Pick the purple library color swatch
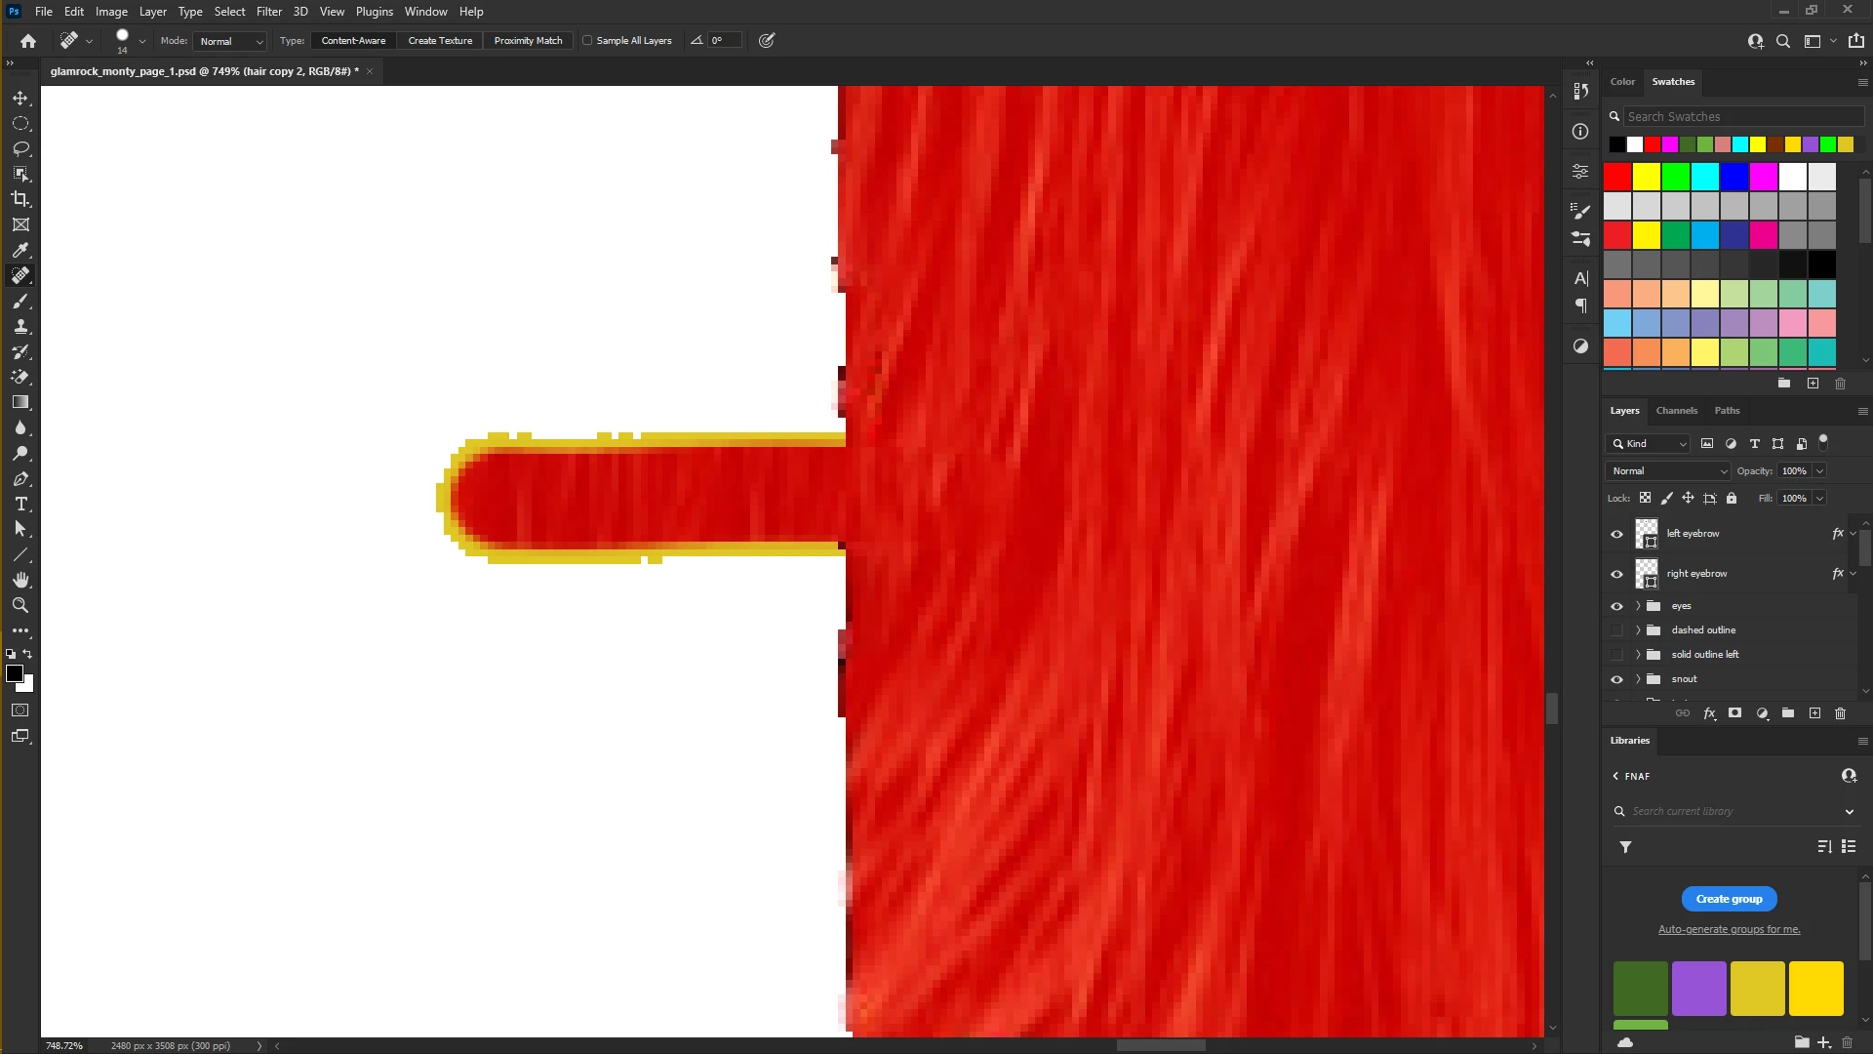Viewport: 1873px width, 1054px height. click(1698, 988)
